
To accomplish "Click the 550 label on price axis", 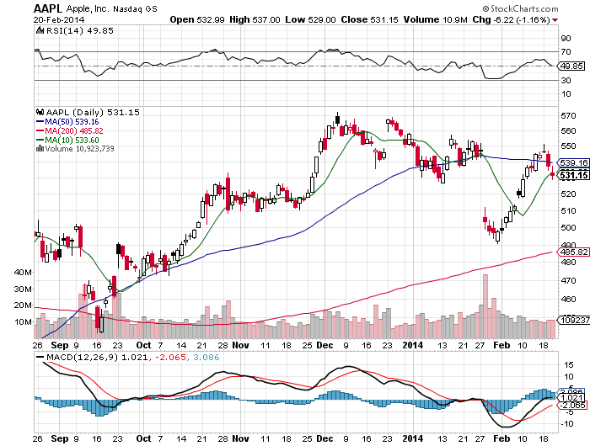I will coord(568,146).
